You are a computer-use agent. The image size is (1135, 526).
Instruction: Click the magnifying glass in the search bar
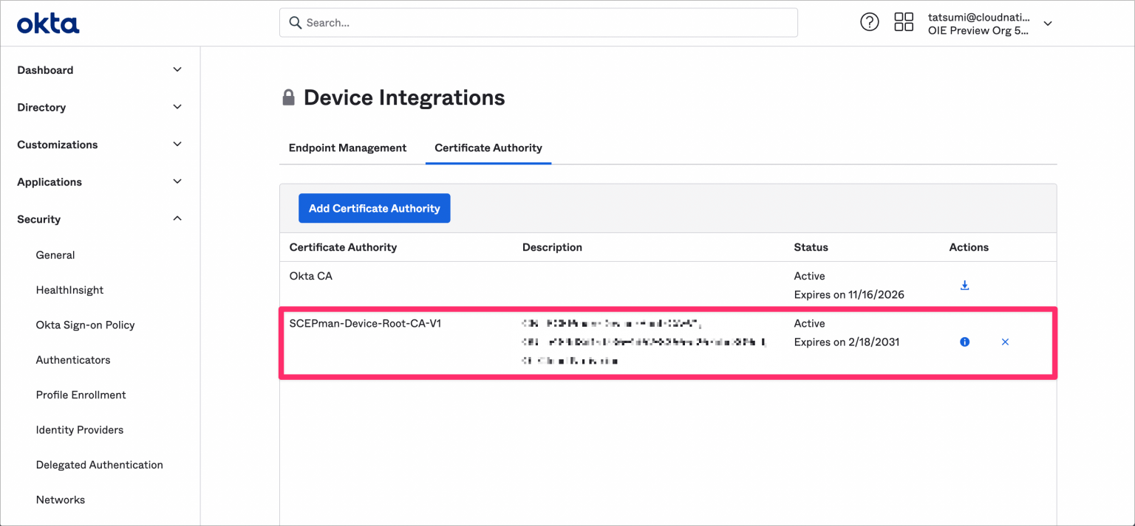295,23
